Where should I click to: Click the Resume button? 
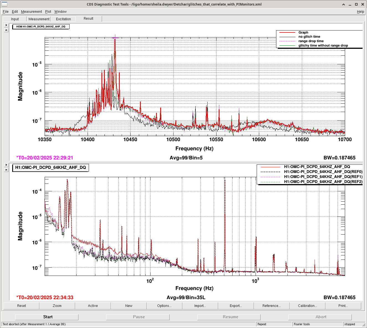tap(229, 317)
